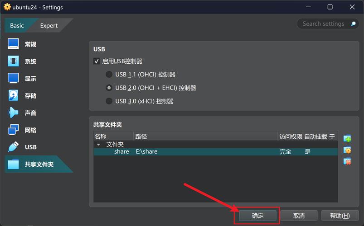Click the 确定 (OK) button
Viewport: 364px width, 226px height.
(x=257, y=216)
